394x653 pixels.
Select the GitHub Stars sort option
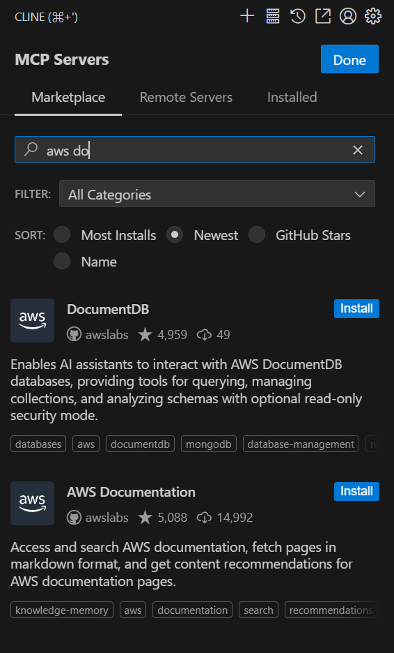point(299,235)
